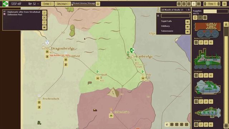
Task: Select Talonmoore in the city list
Action: point(167,31)
